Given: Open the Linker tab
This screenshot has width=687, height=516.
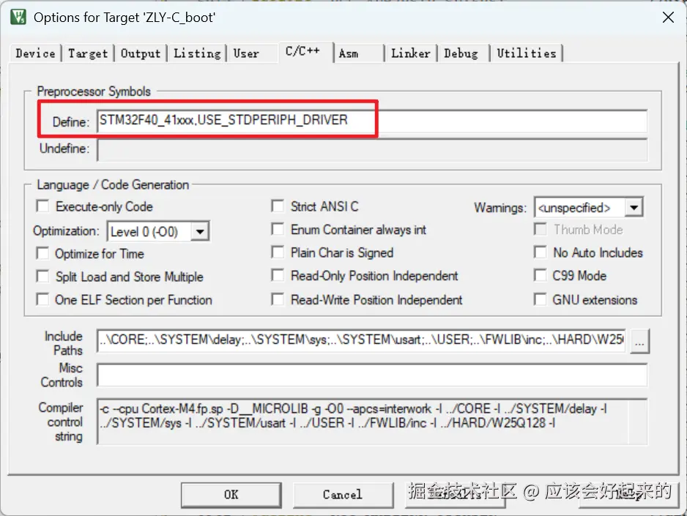Looking at the screenshot, I should [x=411, y=53].
